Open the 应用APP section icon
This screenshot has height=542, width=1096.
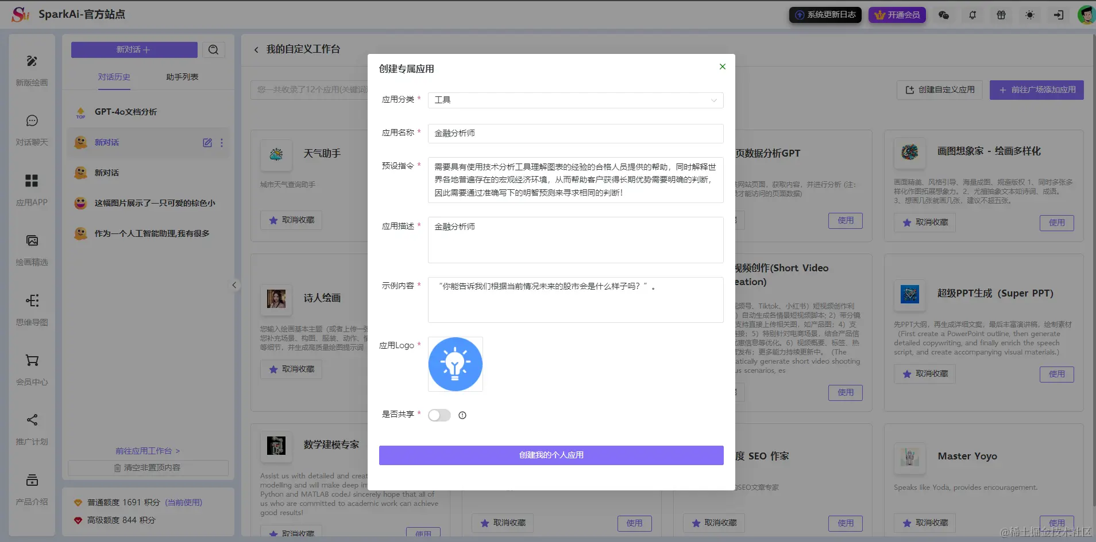32,181
